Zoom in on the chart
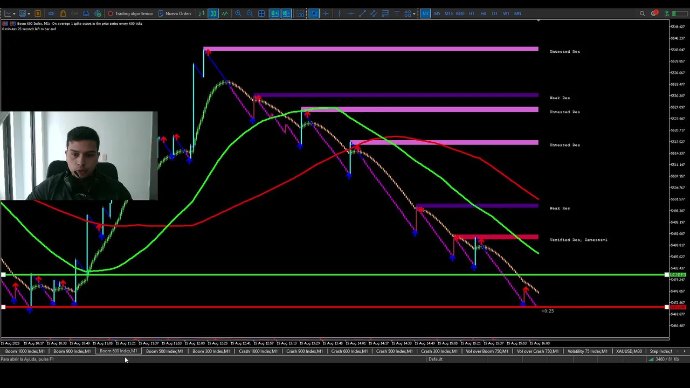 pyautogui.click(x=238, y=13)
